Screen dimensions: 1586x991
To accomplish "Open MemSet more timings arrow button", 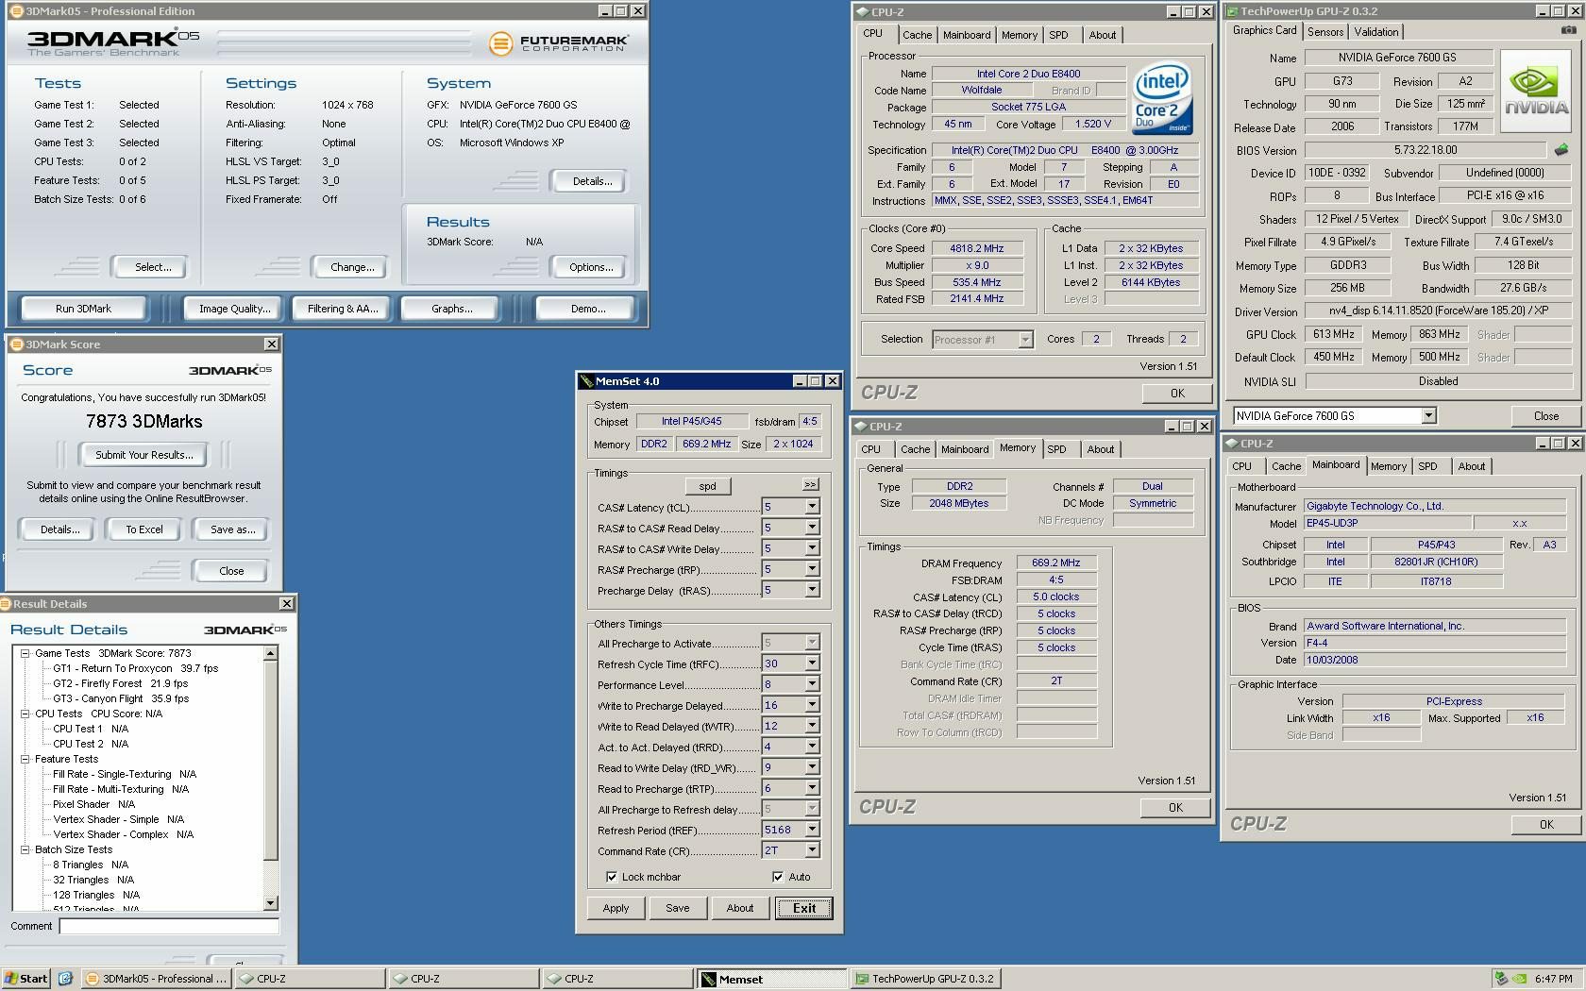I will tap(810, 484).
